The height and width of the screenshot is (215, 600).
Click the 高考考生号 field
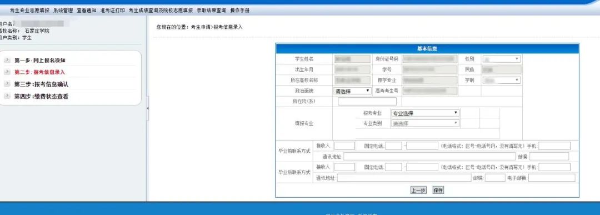click(x=429, y=91)
